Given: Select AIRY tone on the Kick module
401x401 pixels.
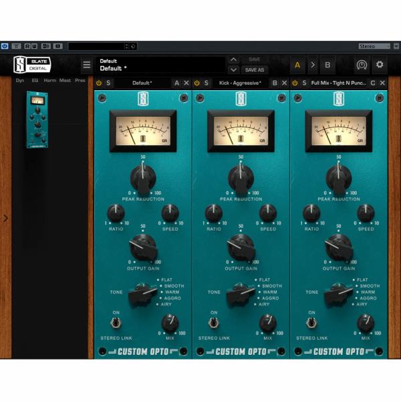Looking at the screenshot, I should click(264, 304).
